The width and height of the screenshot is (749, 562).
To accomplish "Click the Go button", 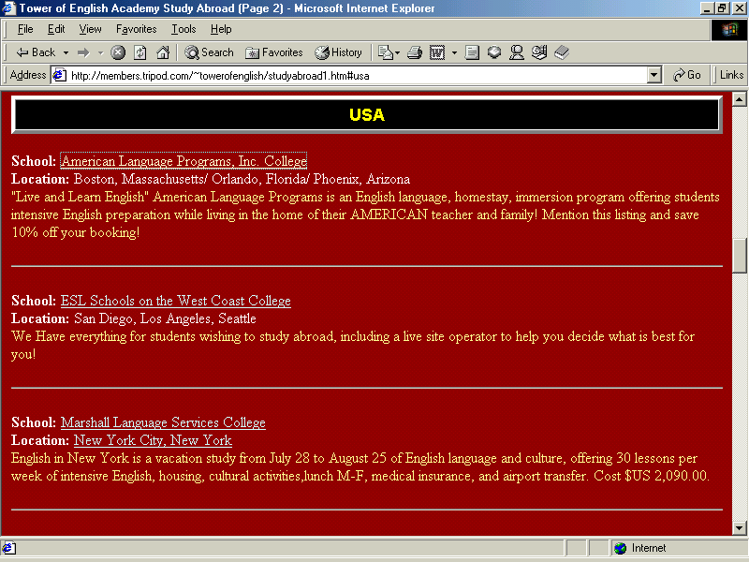I will click(687, 75).
